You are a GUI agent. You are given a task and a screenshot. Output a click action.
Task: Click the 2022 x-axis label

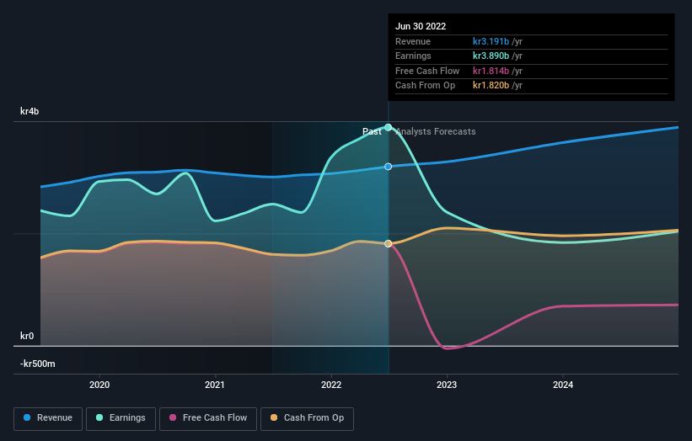pos(331,385)
